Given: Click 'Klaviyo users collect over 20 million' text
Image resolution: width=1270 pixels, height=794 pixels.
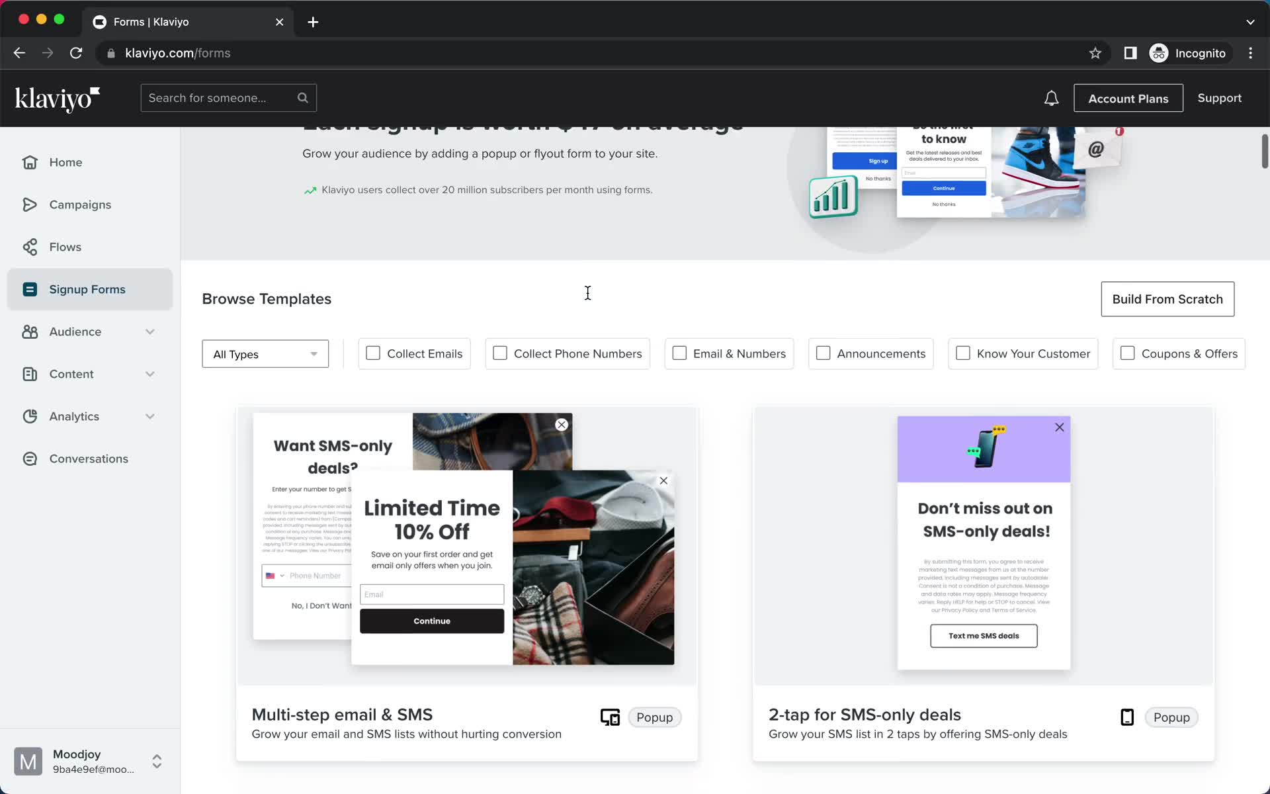Looking at the screenshot, I should [487, 190].
